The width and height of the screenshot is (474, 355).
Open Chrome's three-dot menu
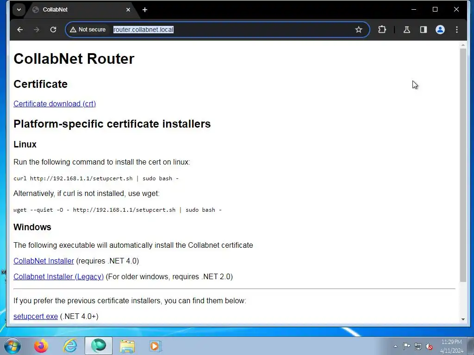(457, 30)
